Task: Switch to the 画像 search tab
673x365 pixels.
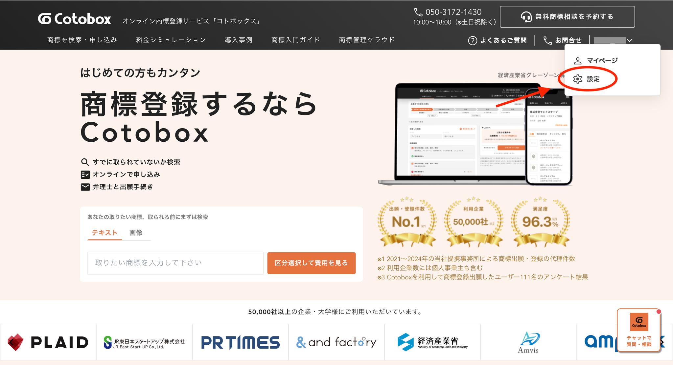Action: (x=136, y=233)
